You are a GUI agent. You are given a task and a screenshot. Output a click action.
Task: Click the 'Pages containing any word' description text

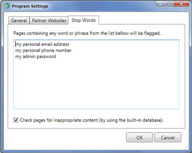click(87, 33)
